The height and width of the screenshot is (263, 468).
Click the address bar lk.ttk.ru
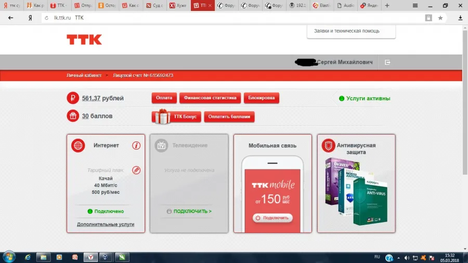tap(233, 18)
